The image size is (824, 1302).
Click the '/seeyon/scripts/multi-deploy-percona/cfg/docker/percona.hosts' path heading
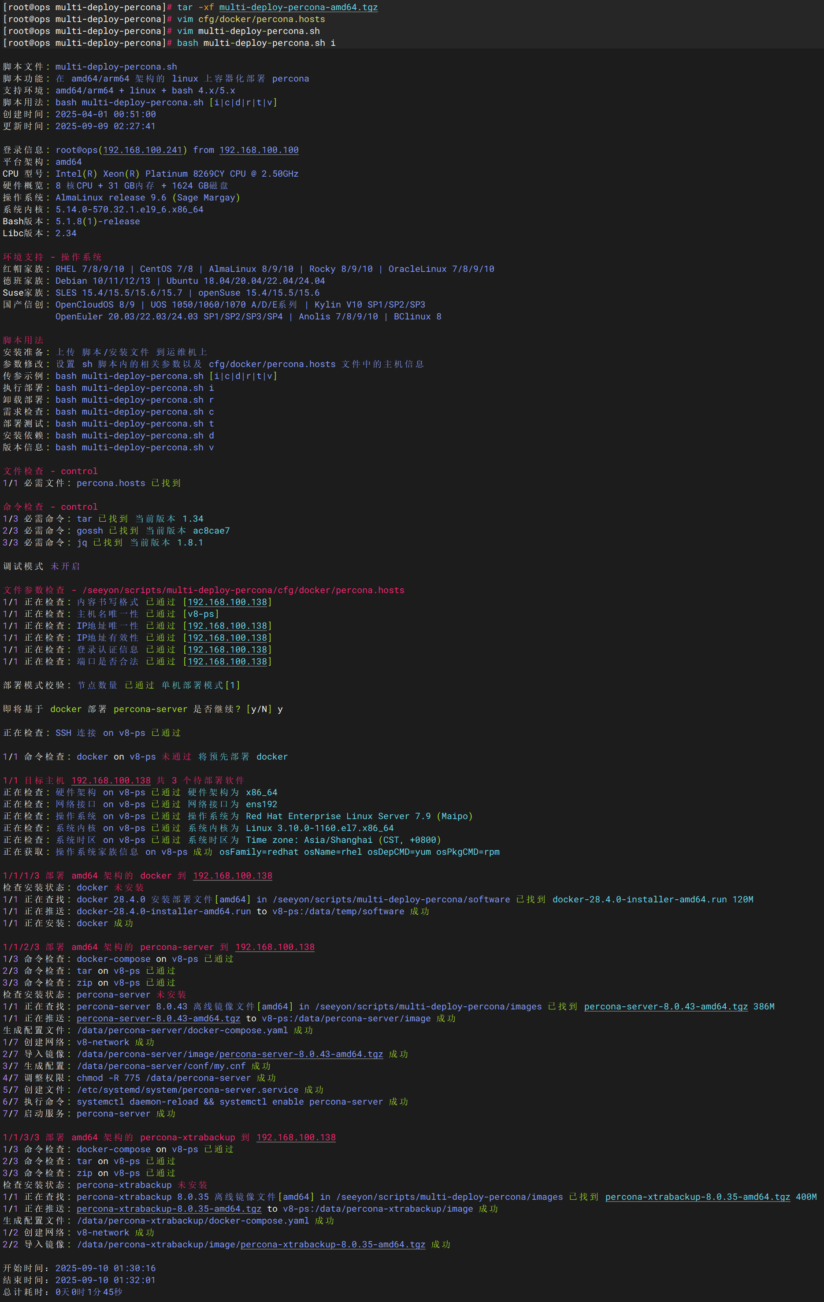tap(243, 590)
